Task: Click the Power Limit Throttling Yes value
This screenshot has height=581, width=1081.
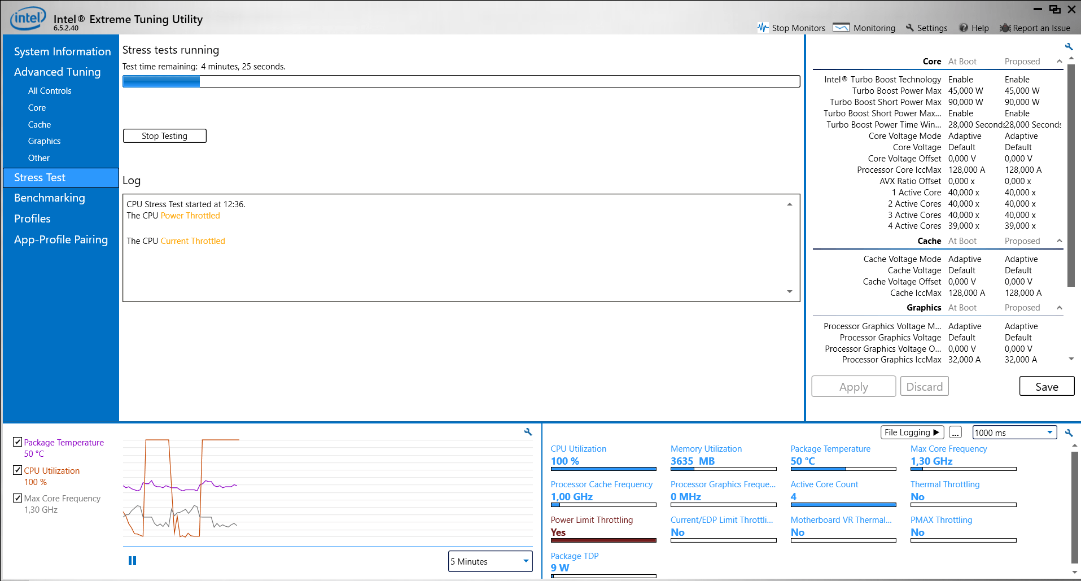Action: (x=558, y=532)
